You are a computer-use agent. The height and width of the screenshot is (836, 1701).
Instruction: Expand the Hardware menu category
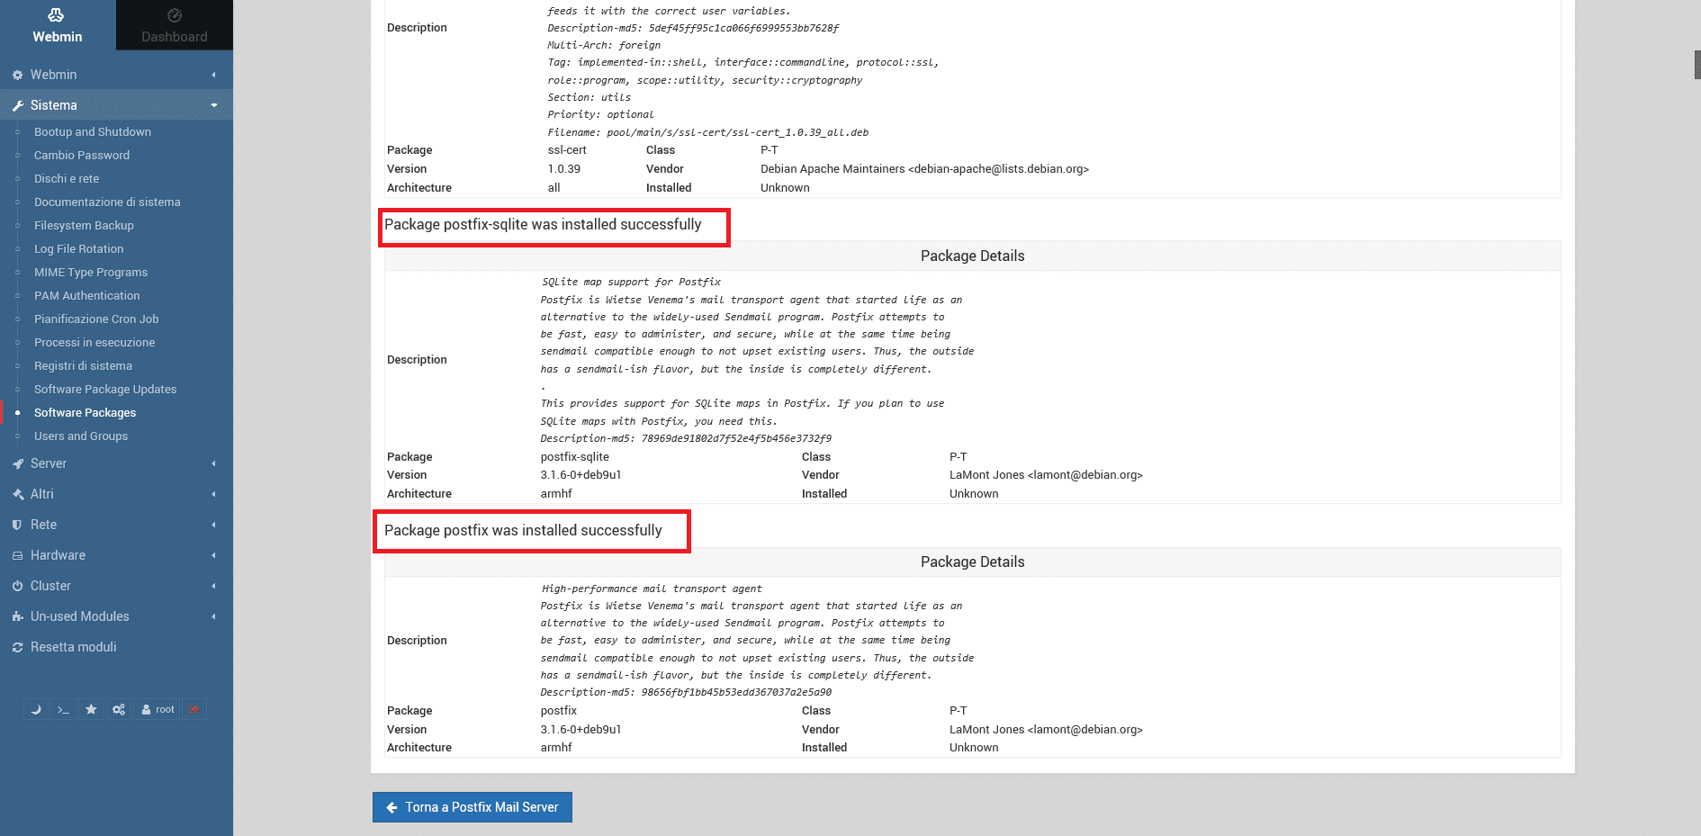116,555
